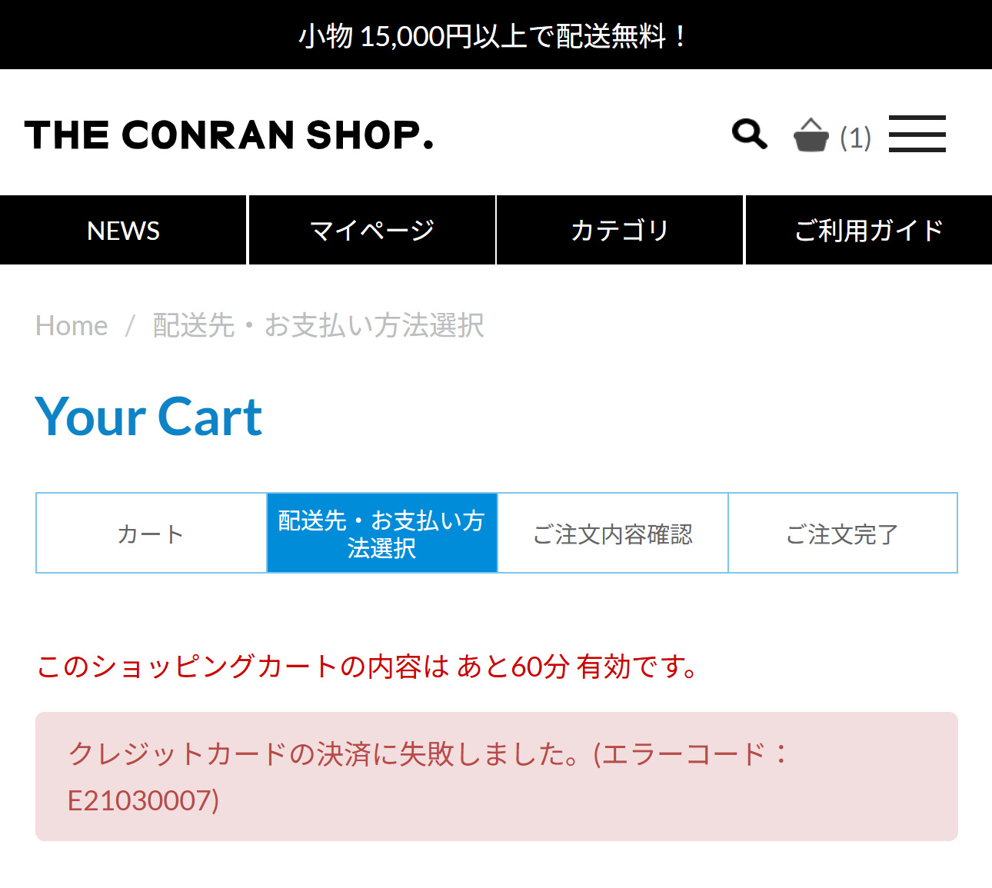The image size is (992, 888).
Task: Open the shopping basket icon
Action: pyautogui.click(x=811, y=135)
